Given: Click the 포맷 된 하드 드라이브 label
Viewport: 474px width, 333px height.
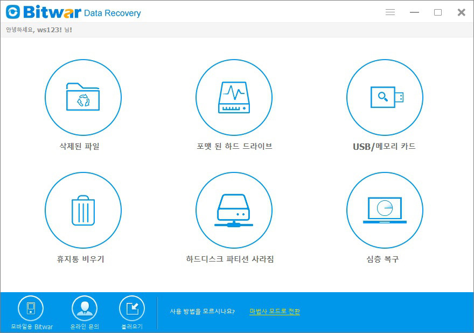Looking at the screenshot, I should click(234, 147).
